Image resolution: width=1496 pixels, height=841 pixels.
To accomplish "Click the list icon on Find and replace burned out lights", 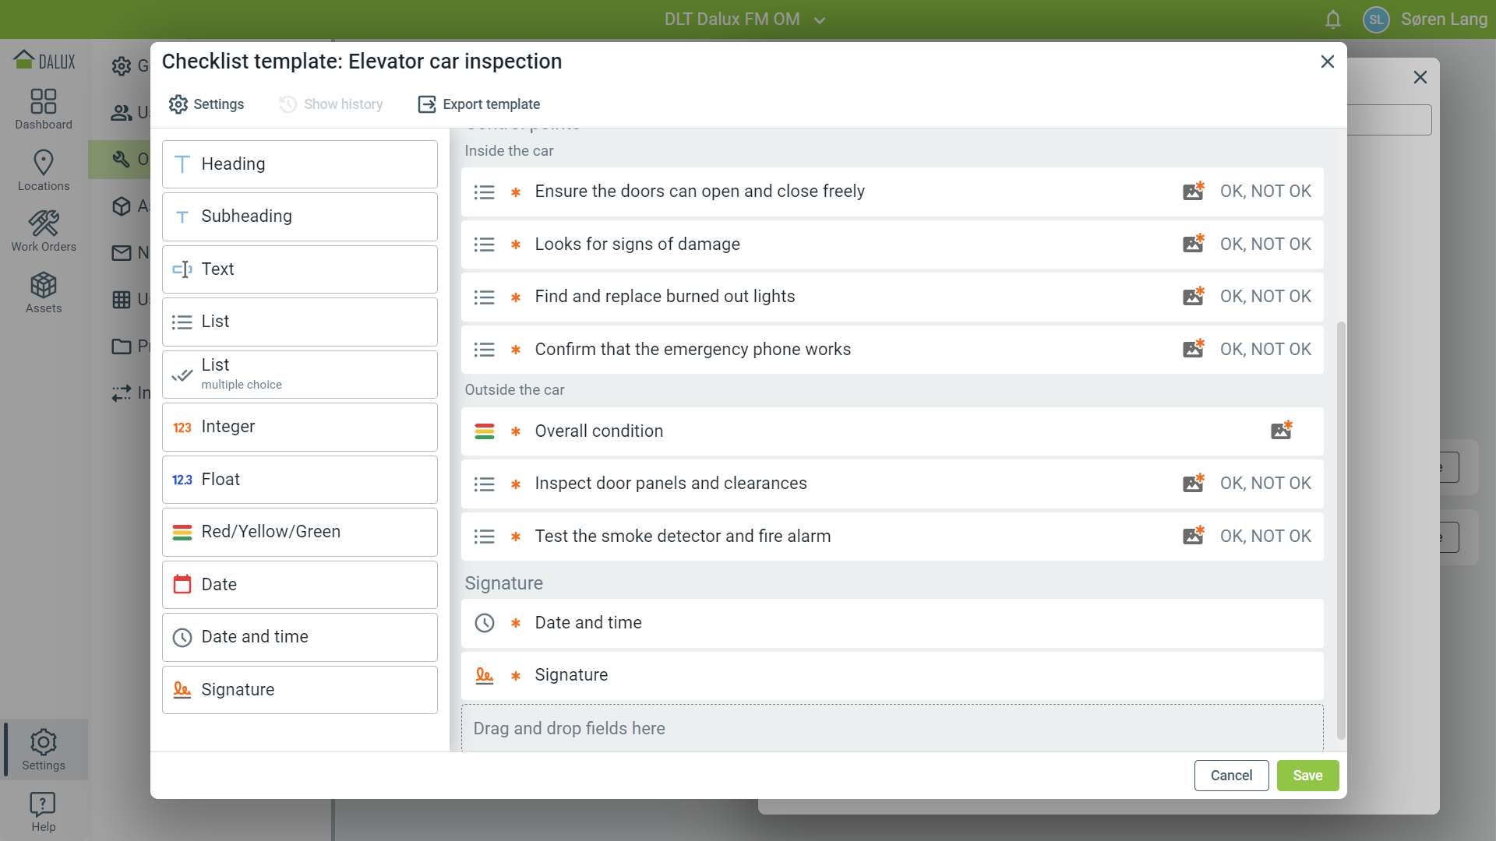I will pos(484,297).
